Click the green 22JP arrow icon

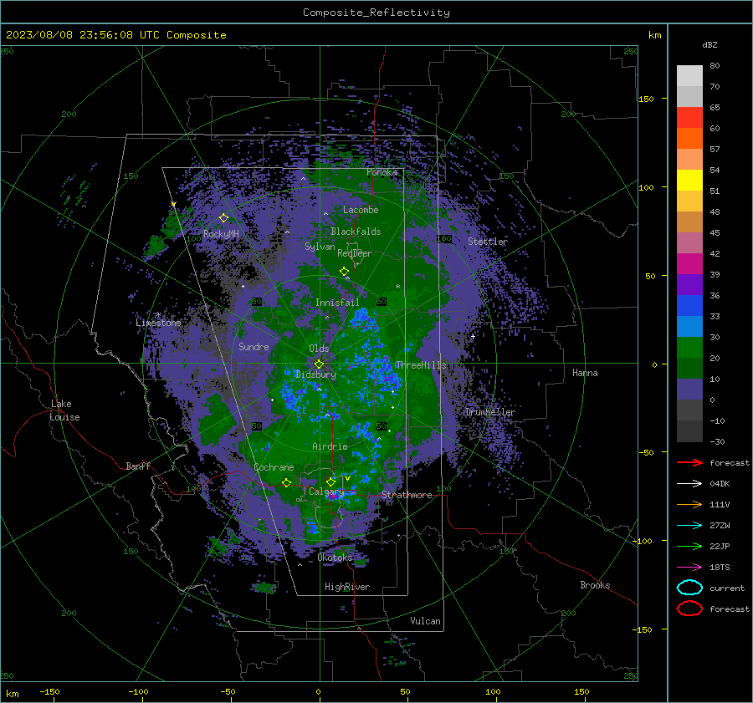689,546
